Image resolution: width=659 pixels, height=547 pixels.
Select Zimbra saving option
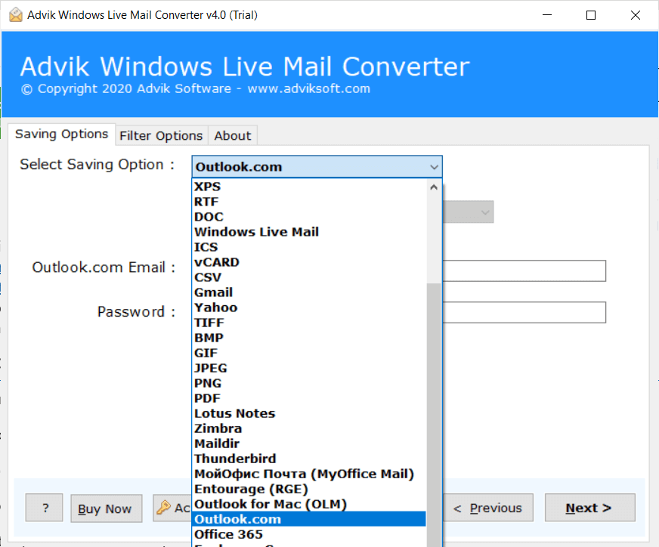point(309,428)
